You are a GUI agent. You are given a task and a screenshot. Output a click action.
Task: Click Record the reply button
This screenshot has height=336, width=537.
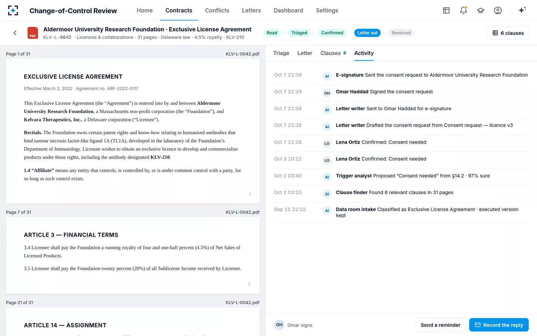[499, 325]
